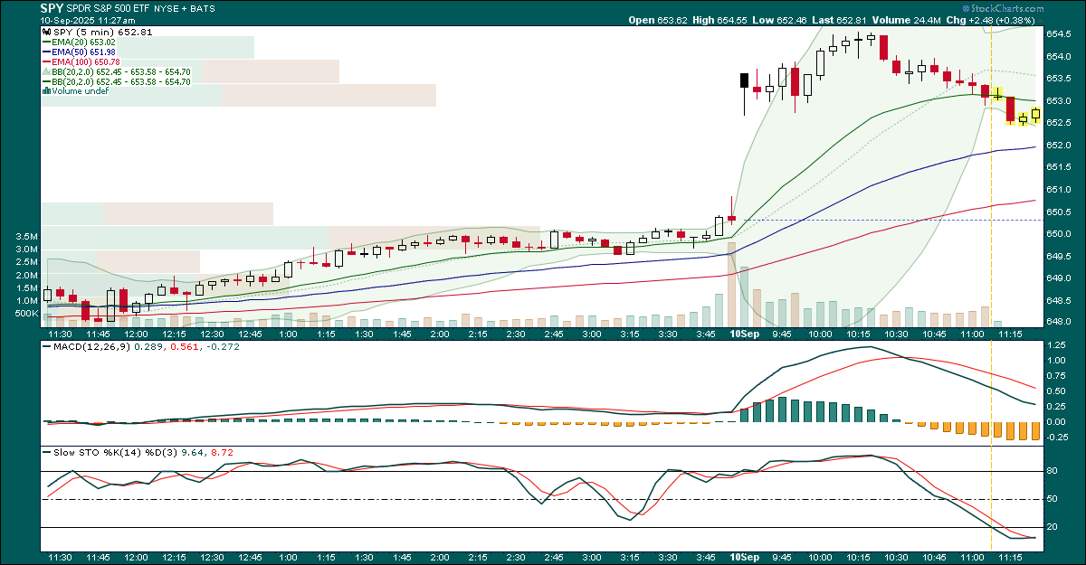Select the EMA(50) 651.98 legend entry
The width and height of the screenshot is (1086, 565).
tap(82, 52)
